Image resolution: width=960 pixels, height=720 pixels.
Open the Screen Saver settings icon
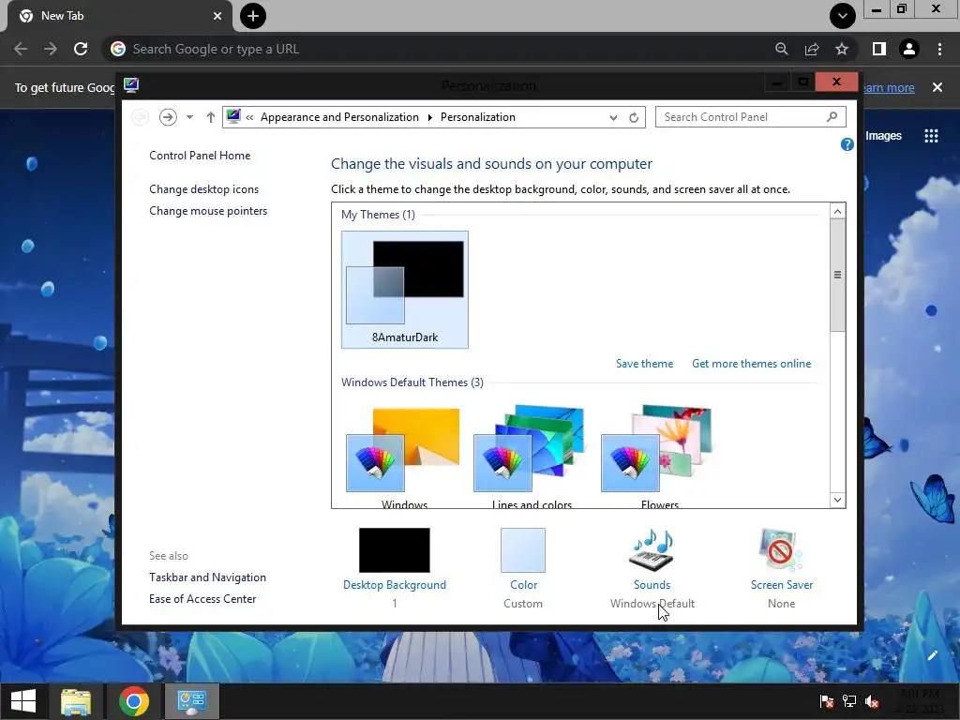click(781, 549)
